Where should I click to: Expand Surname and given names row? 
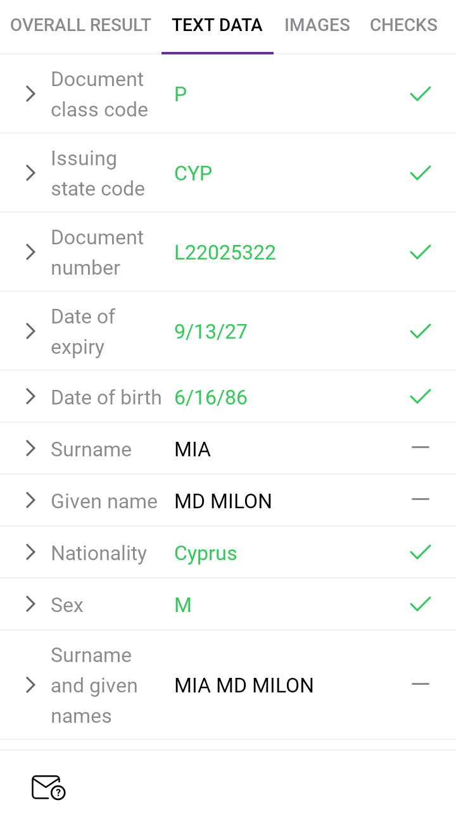tap(30, 685)
